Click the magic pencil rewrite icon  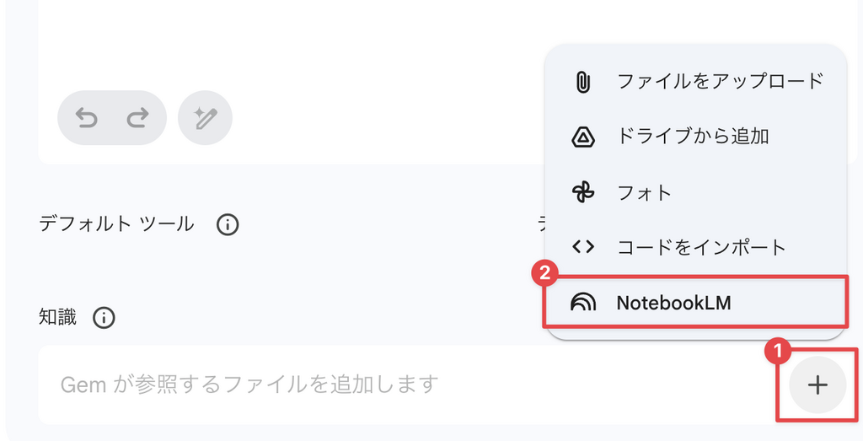(x=205, y=118)
